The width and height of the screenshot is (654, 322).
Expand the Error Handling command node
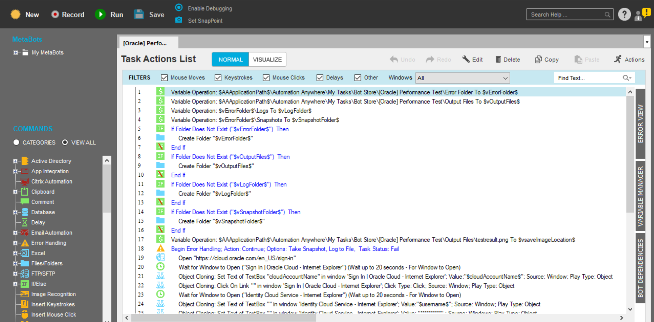(15, 243)
